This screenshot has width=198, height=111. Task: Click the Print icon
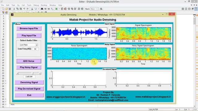coord(32,9)
